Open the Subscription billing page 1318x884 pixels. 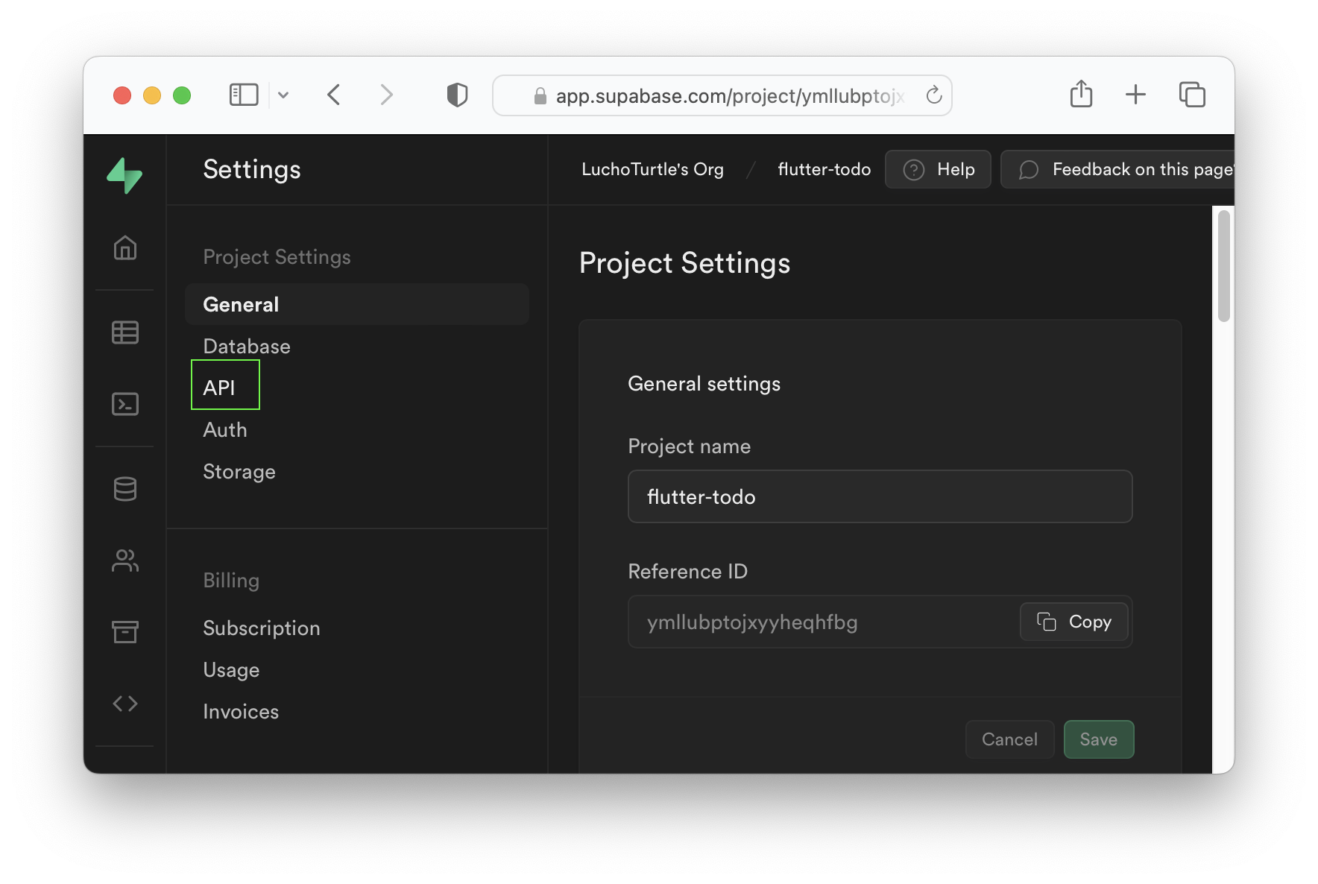(261, 628)
